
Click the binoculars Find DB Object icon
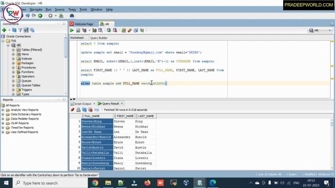point(72,16)
